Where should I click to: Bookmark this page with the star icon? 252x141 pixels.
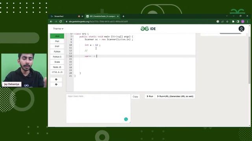[227, 22]
